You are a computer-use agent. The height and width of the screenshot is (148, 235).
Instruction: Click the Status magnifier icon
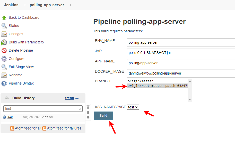(x=4, y=26)
